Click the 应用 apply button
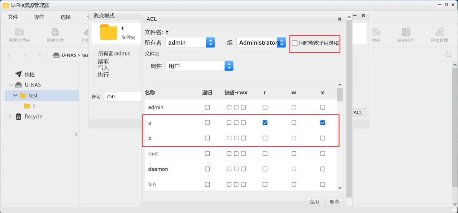Viewport: 458px width, 213px height. [x=314, y=202]
